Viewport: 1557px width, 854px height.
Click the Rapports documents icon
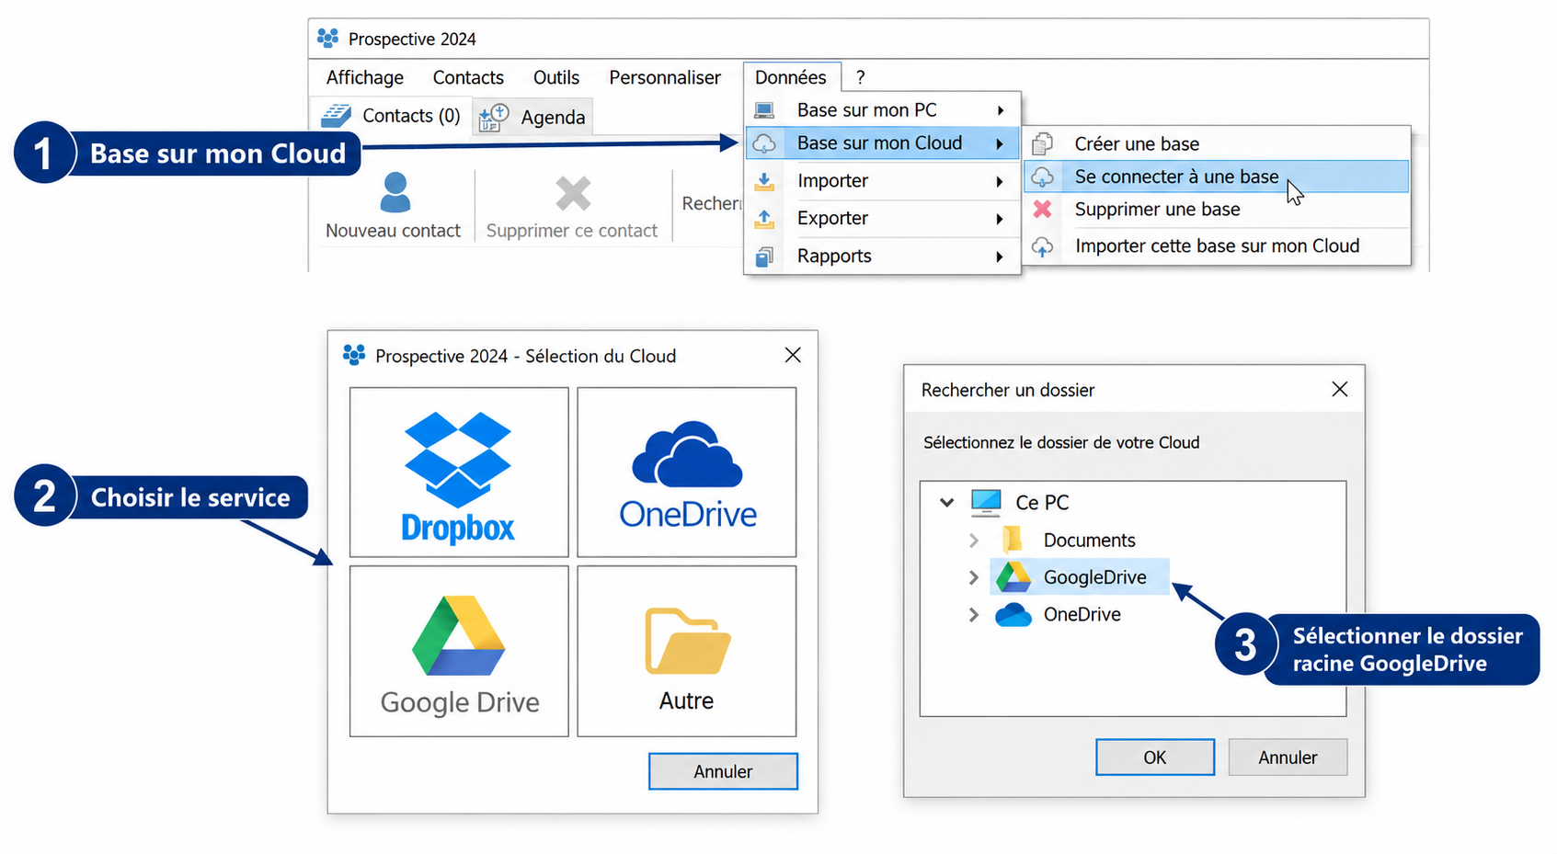point(764,256)
